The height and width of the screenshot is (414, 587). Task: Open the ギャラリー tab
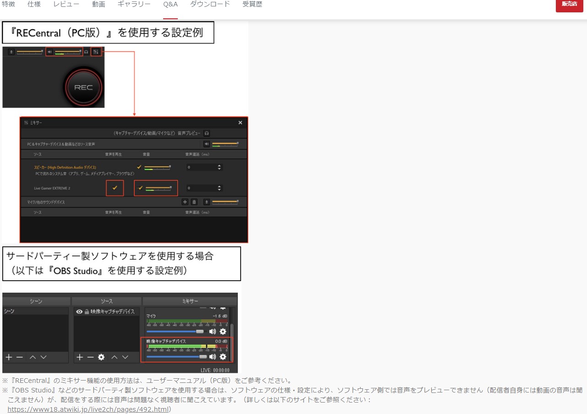pos(134,4)
